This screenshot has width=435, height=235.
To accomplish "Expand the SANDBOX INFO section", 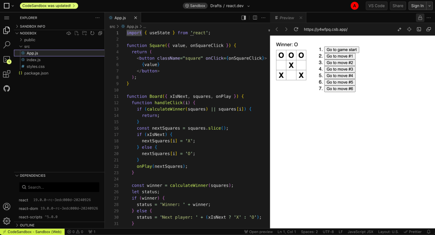I will pos(32,26).
